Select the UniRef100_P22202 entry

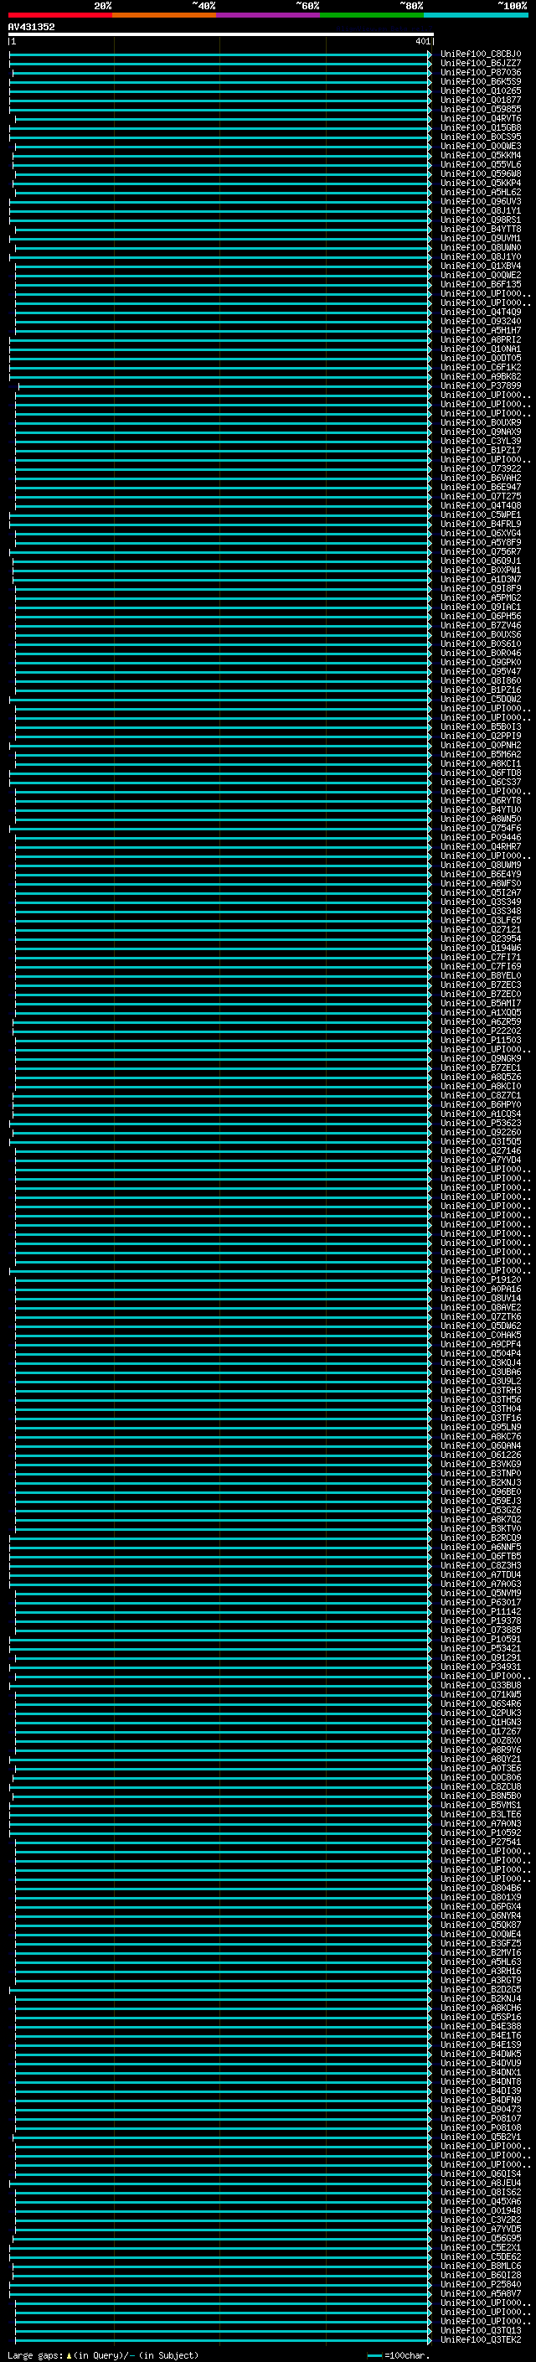tap(480, 1031)
